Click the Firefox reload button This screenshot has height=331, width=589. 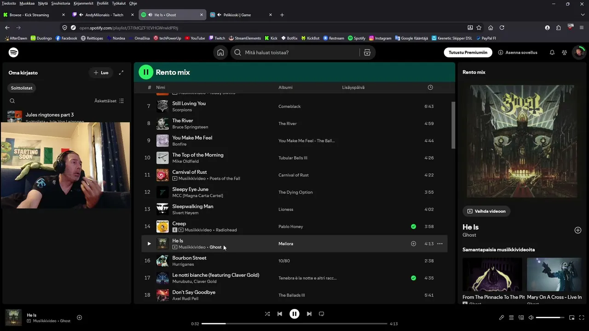coord(502,28)
